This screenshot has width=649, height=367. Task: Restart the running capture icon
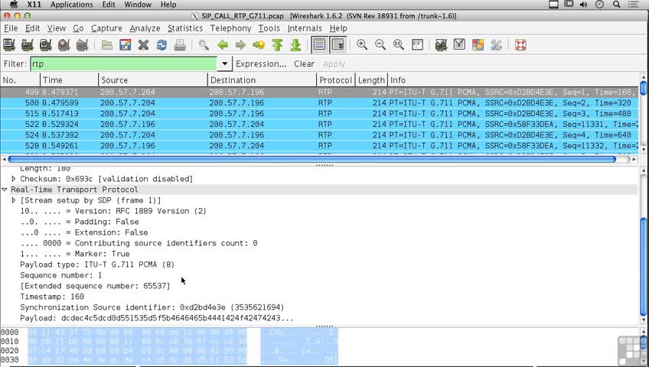(82, 44)
